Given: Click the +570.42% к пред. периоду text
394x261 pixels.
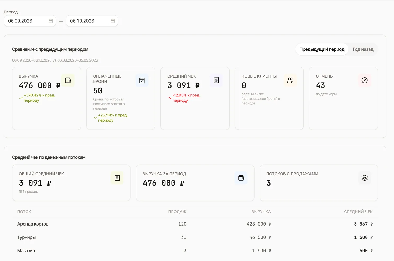Looking at the screenshot, I should (x=39, y=98).
